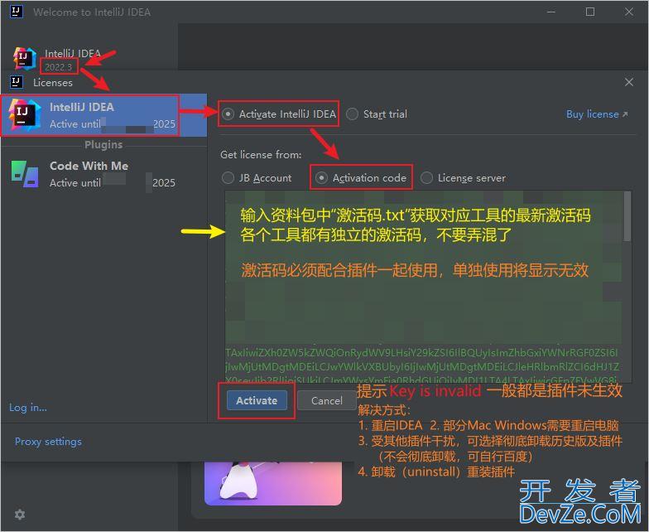Select Activation code license source
This screenshot has width=649, height=532.
pyautogui.click(x=361, y=177)
